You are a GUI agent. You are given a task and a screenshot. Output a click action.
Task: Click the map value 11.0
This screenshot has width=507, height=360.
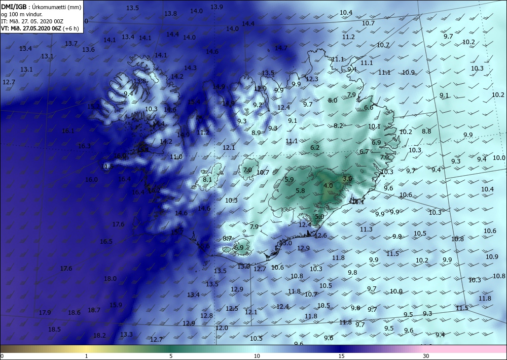click(x=176, y=157)
